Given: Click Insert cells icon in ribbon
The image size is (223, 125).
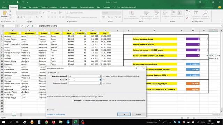Looking at the screenshot, I should (x=165, y=13).
